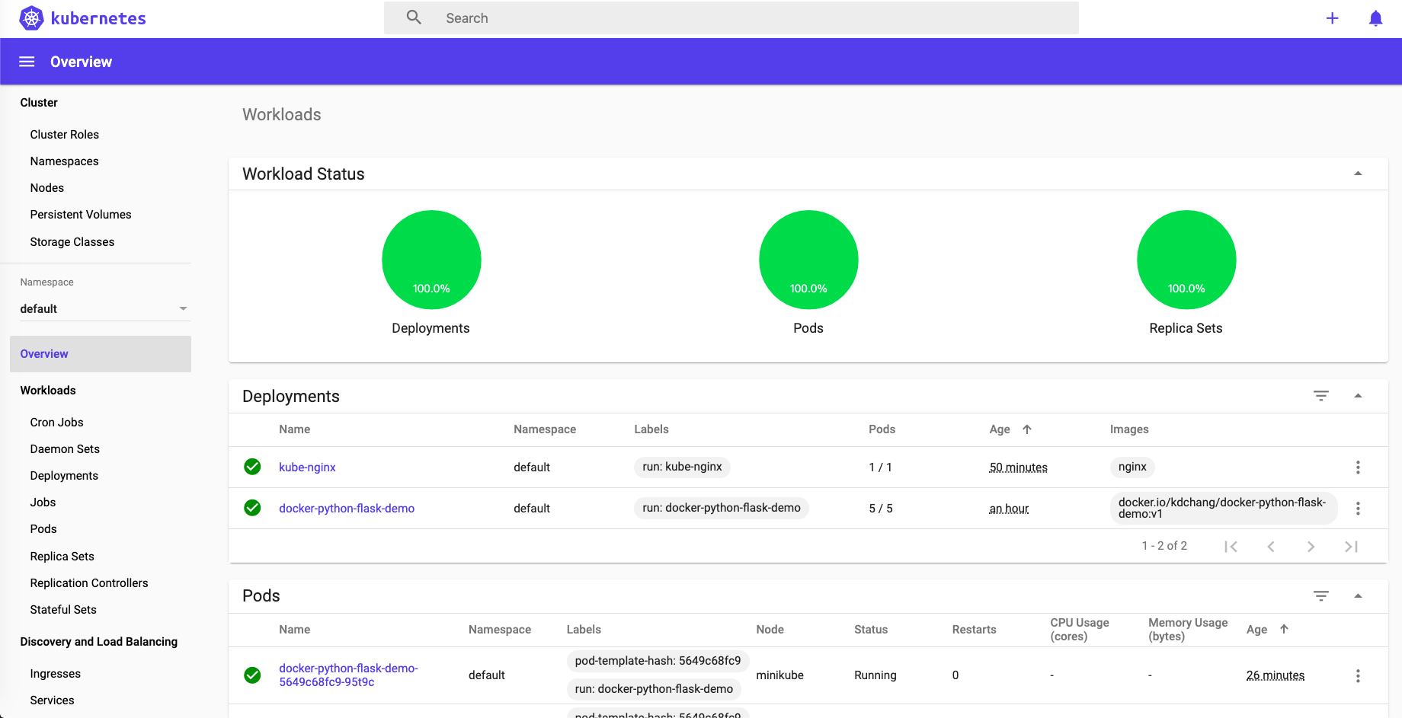Viewport: 1402px width, 718px height.
Task: Click Discovery and Load Balancing heading
Action: 99,642
